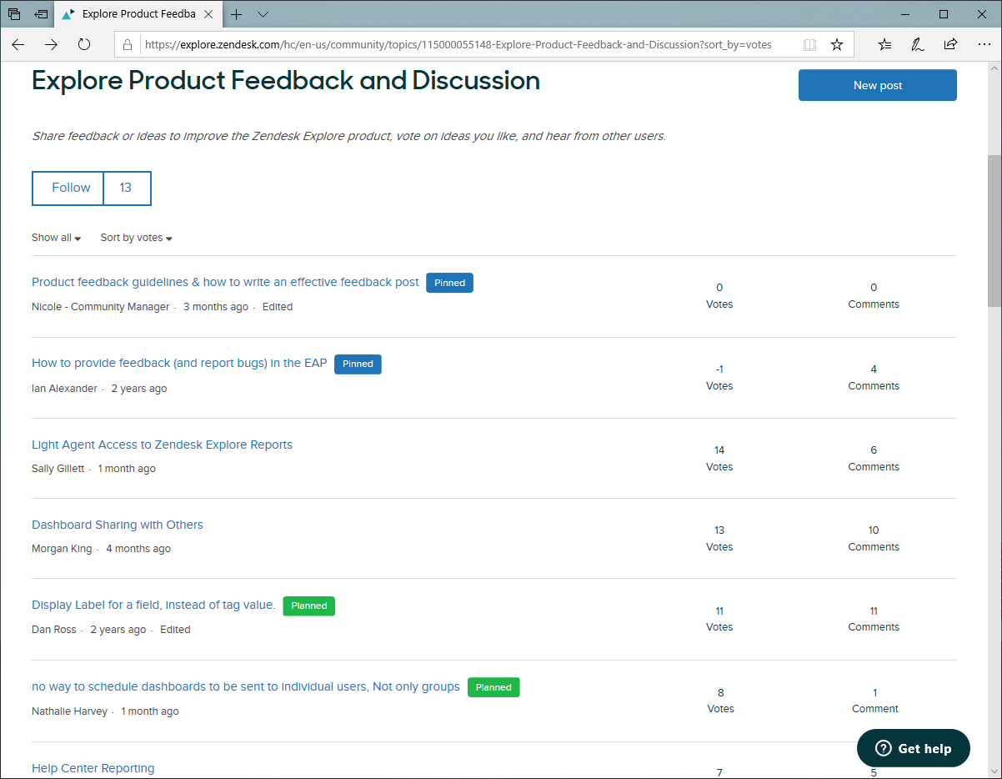The image size is (1002, 779).
Task: Open the Dashboard Sharing with Others post
Action: (117, 525)
